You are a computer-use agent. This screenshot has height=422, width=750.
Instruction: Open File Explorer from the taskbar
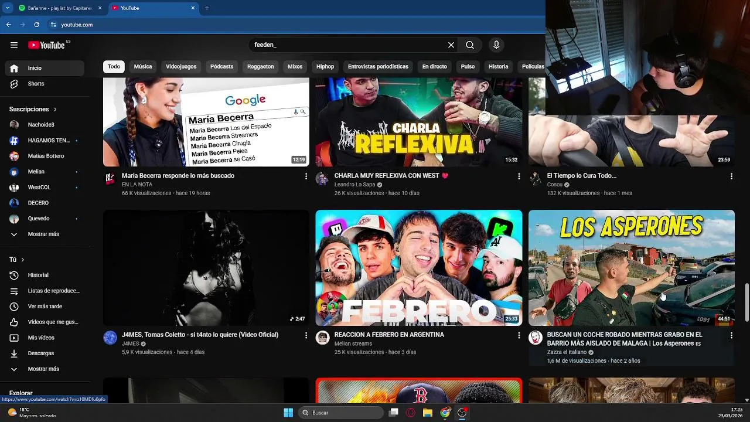click(428, 413)
